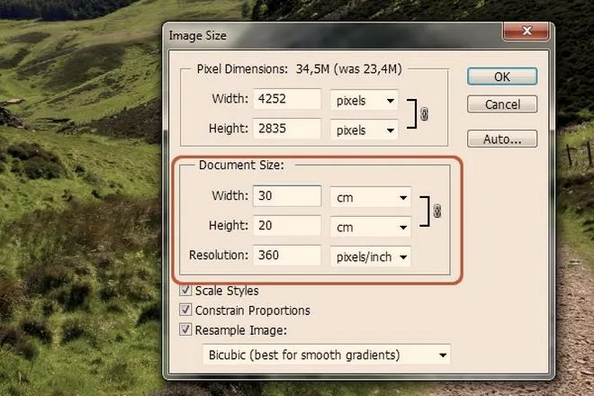The height and width of the screenshot is (396, 594).
Task: Open the pixel Height units dropdown
Action: click(x=364, y=130)
